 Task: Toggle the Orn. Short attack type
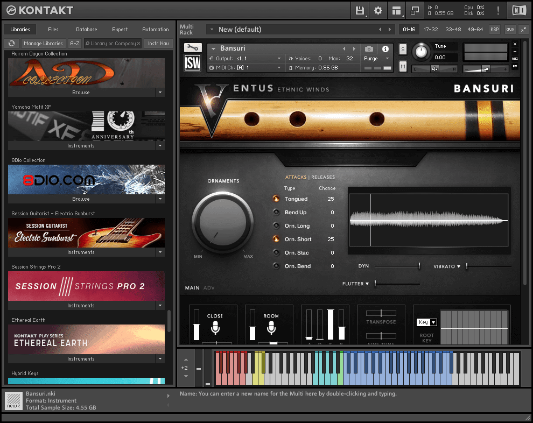pyautogui.click(x=276, y=239)
